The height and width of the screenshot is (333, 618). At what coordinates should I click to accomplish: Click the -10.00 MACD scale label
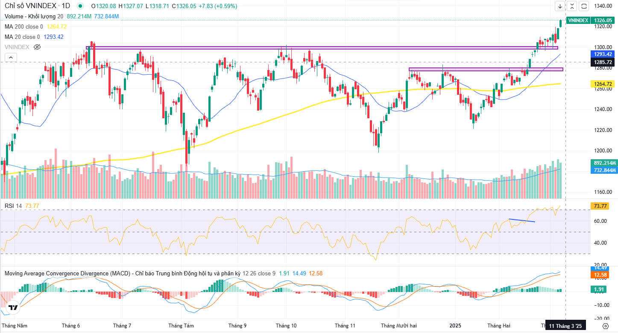601,305
